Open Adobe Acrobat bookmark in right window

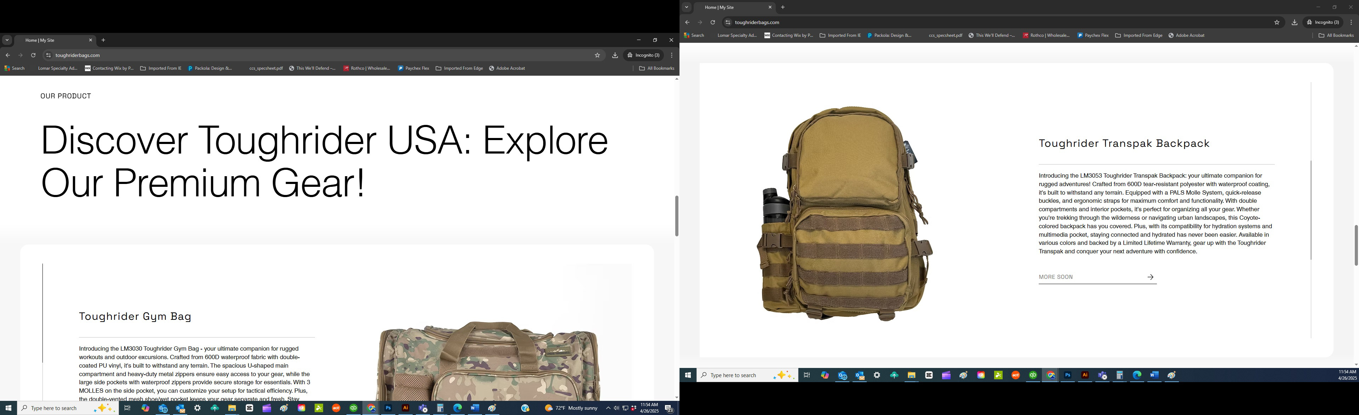click(x=1187, y=36)
